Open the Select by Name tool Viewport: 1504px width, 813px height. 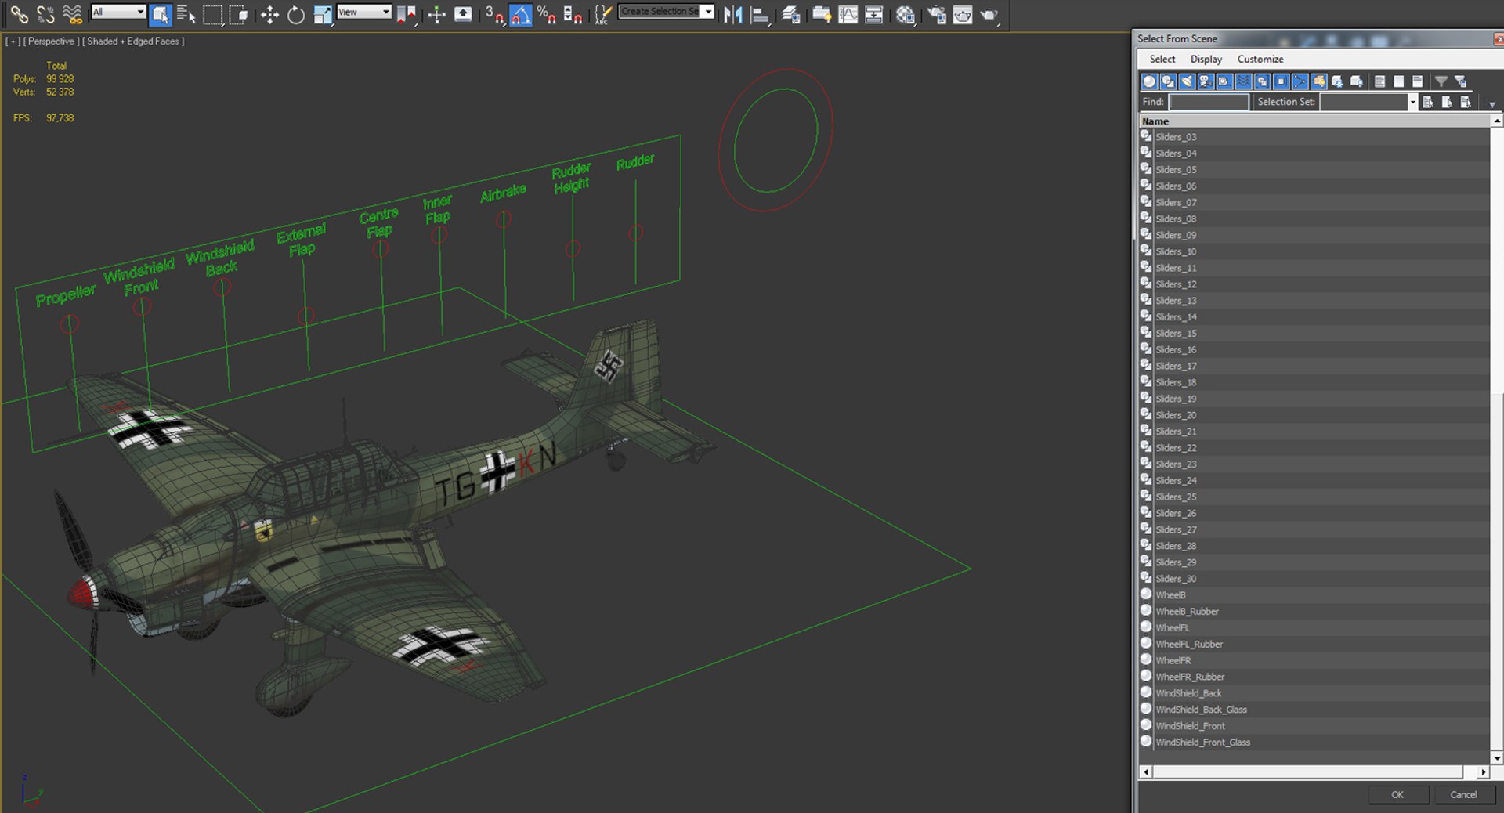(x=186, y=14)
